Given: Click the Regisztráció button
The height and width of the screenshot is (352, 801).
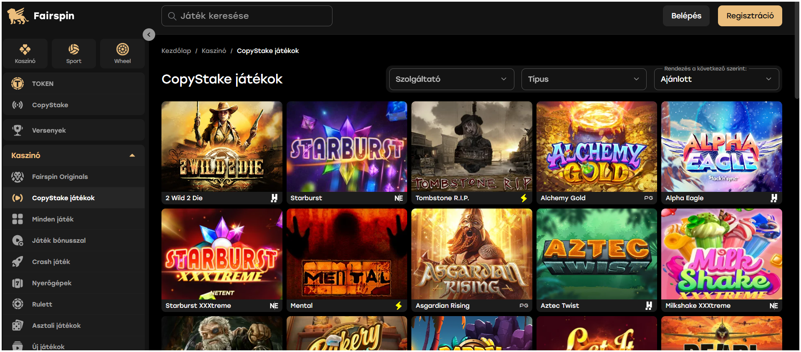Looking at the screenshot, I should (x=750, y=16).
